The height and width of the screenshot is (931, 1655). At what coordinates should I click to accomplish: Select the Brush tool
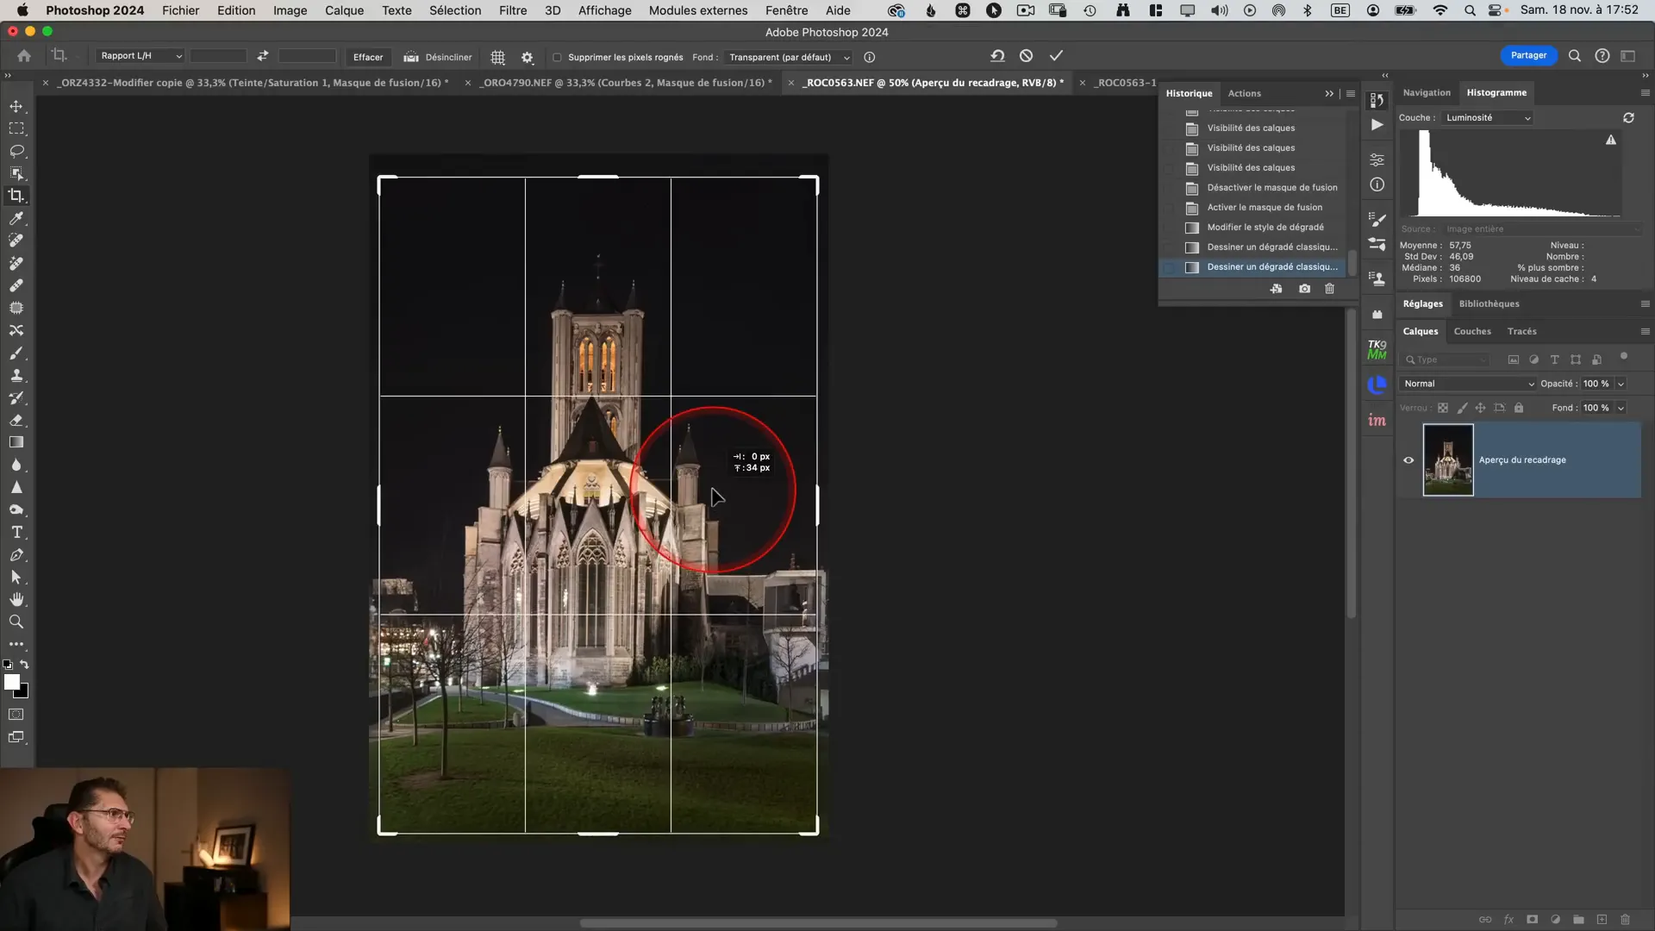[16, 353]
